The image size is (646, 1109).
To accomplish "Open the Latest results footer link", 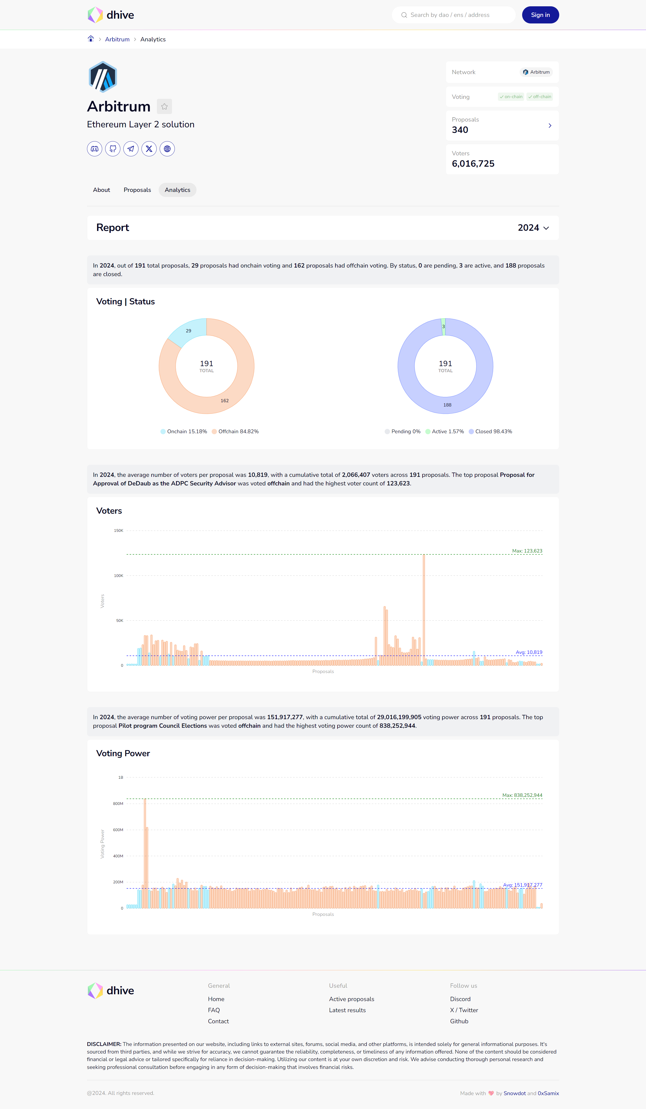I will pos(347,1010).
